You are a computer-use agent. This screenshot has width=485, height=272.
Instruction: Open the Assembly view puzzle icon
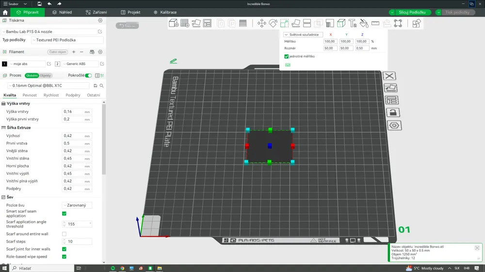pyautogui.click(x=416, y=23)
